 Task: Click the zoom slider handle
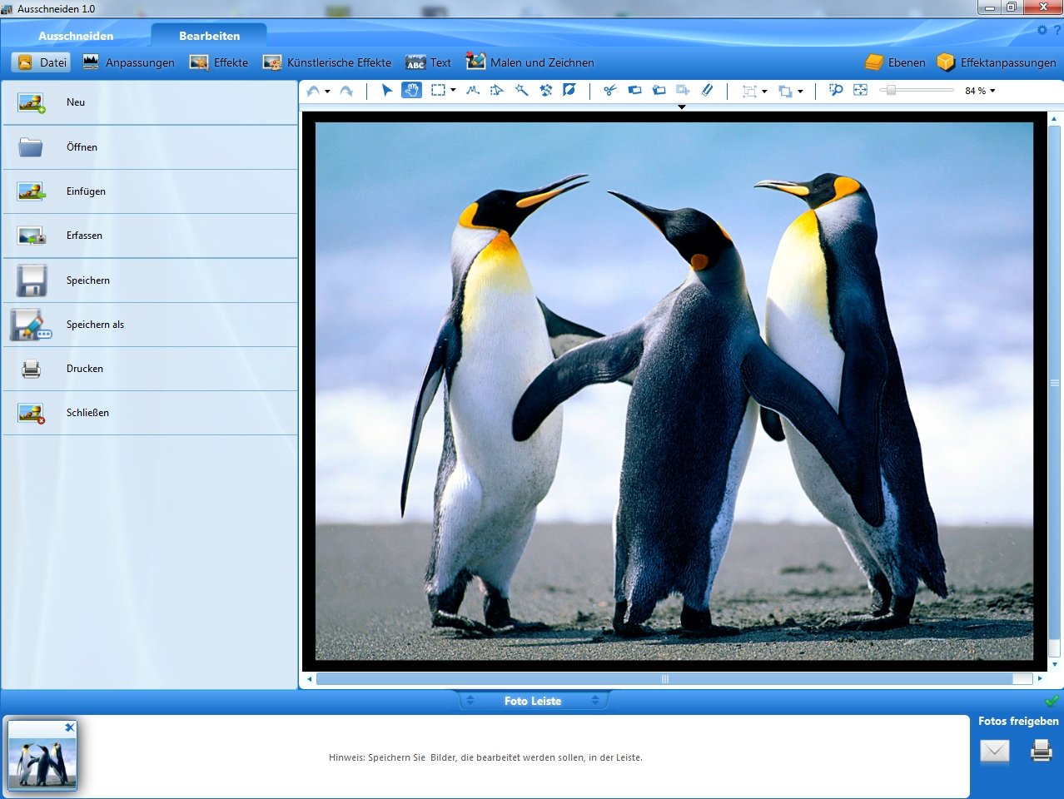tap(891, 90)
